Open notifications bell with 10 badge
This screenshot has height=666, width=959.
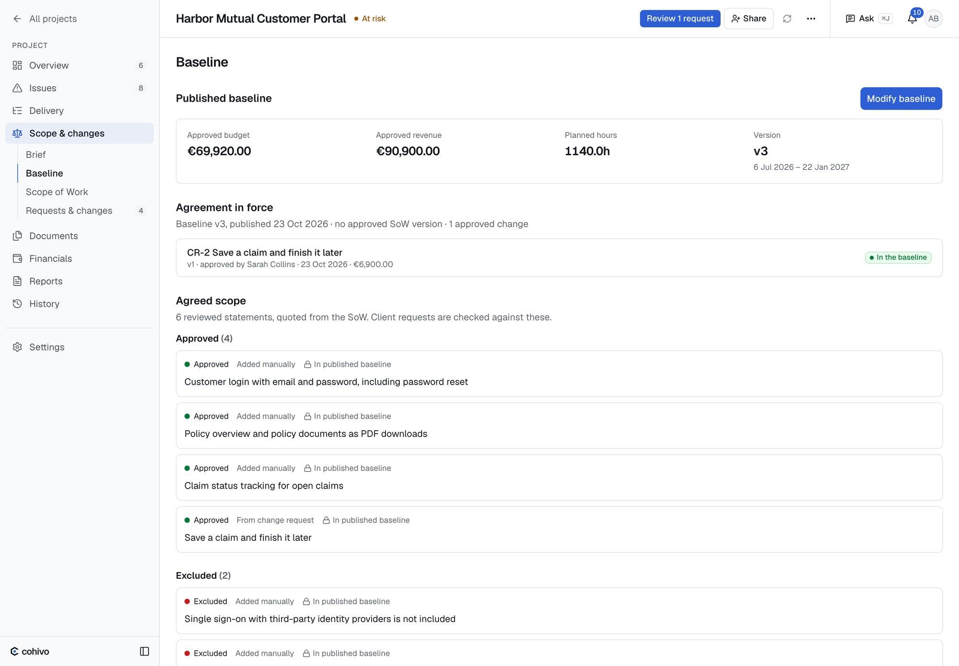[912, 18]
